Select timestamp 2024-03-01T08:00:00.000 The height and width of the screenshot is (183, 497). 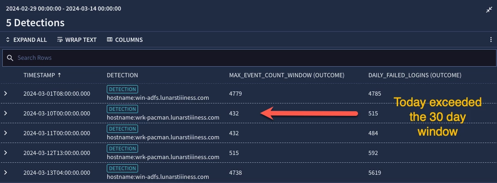point(57,94)
